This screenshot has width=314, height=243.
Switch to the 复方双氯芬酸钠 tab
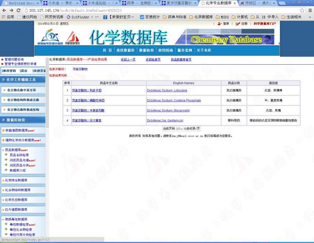coord(179,3)
